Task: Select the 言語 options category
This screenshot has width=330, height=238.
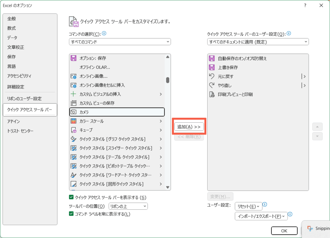Action: [x=12, y=66]
